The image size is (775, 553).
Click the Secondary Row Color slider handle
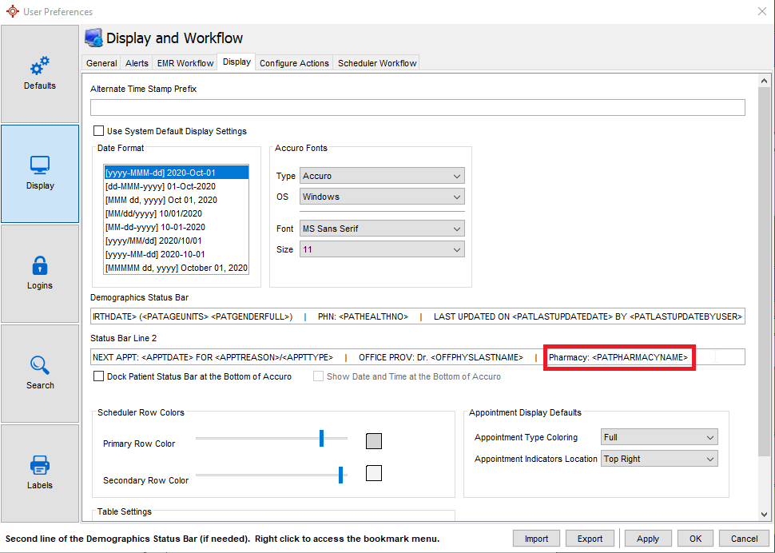point(340,475)
